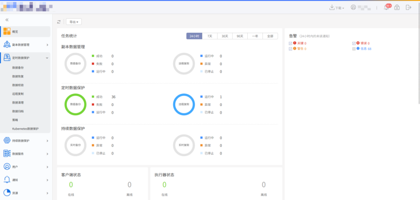This screenshot has width=420, height=200.
Task: Enable the 信息 alerts checkbox
Action: coord(354,49)
